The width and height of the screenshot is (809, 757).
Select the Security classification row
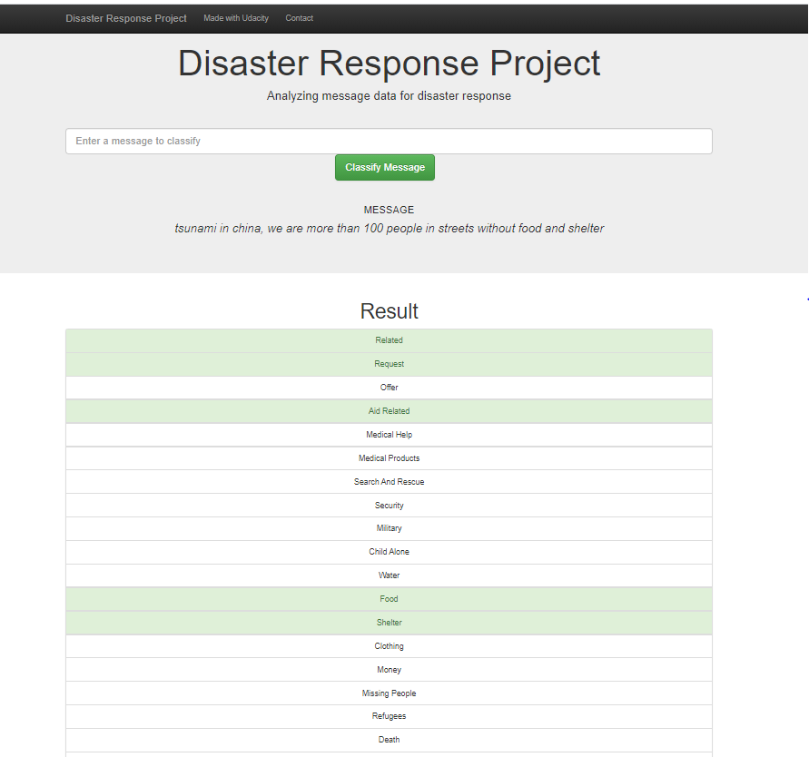coord(389,505)
